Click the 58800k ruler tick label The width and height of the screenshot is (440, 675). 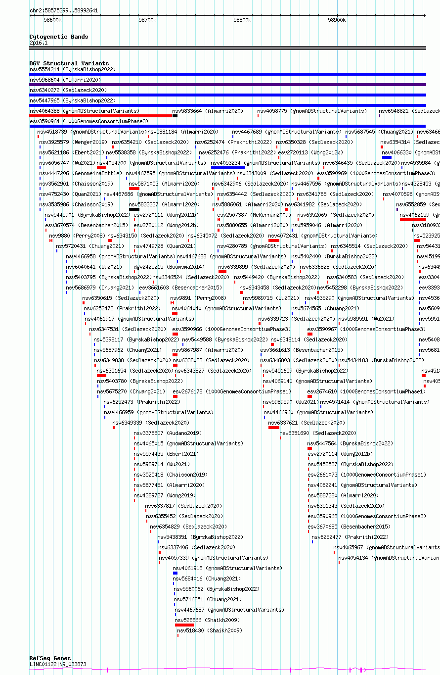tap(242, 20)
